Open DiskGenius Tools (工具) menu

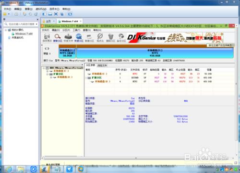[x=76, y=30]
